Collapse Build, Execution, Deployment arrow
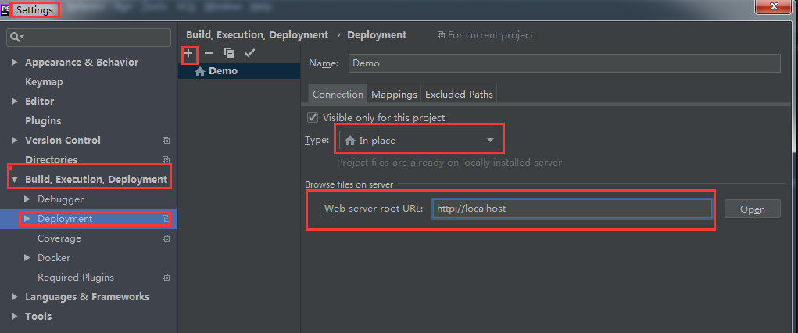 tap(15, 180)
